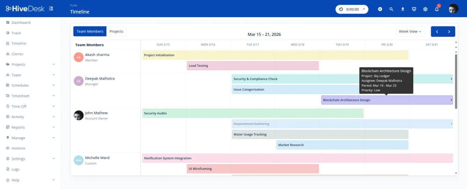This screenshot has width=467, height=189.
Task: Click team member name John Mathew
Action: pyautogui.click(x=97, y=113)
